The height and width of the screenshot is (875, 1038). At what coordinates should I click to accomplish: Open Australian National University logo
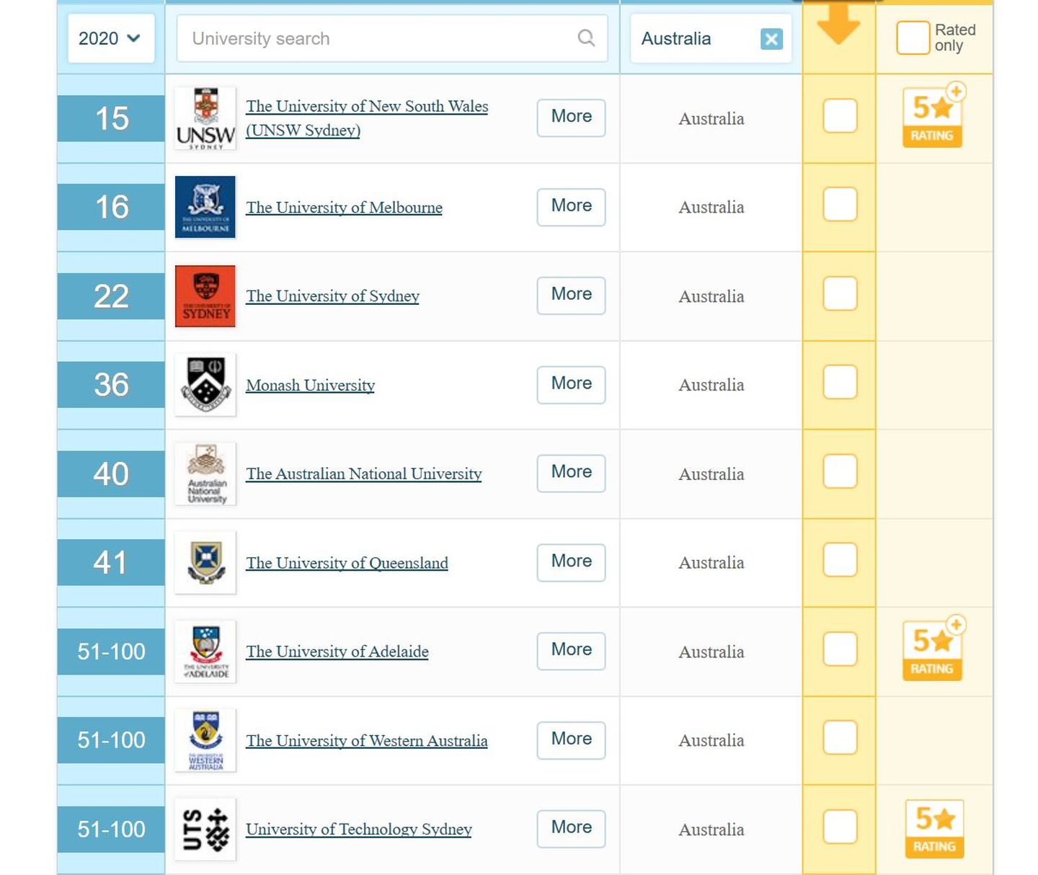click(205, 474)
